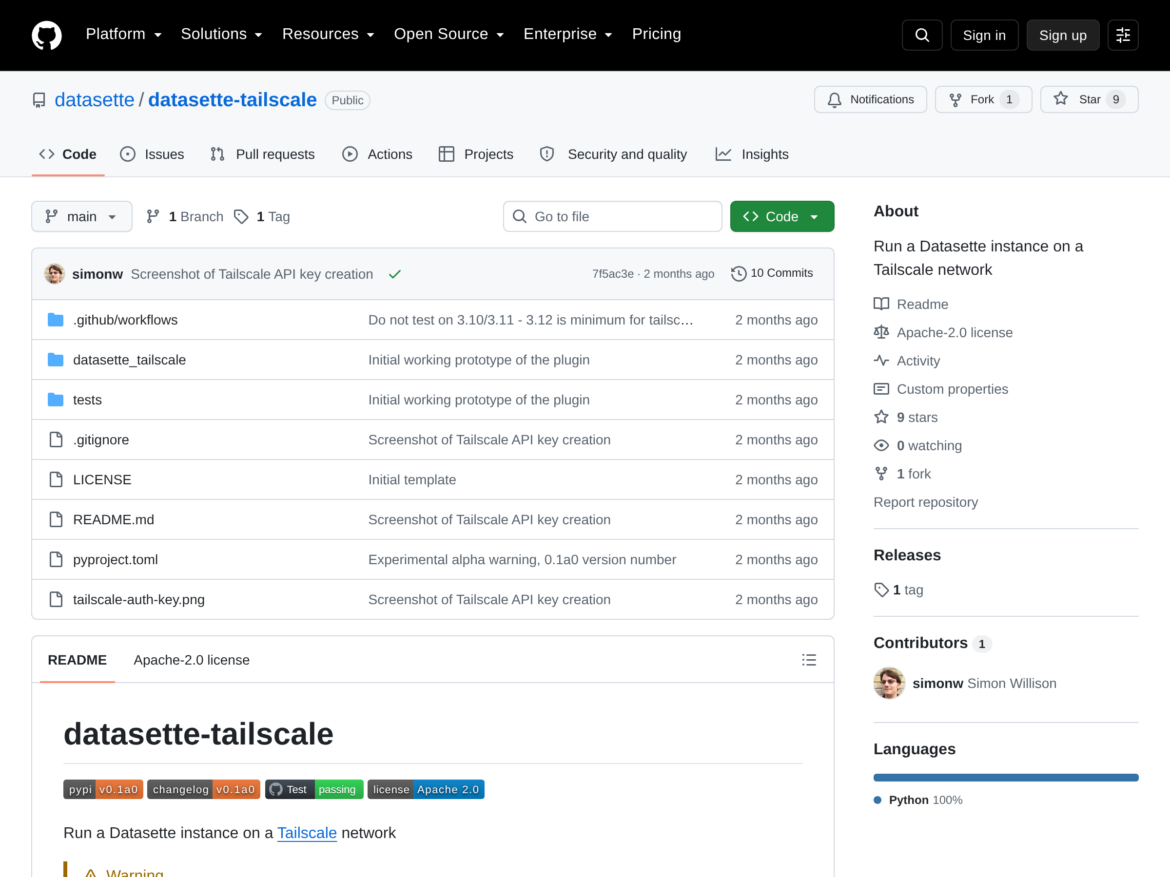The width and height of the screenshot is (1170, 877).
Task: Open the LICENSE file
Action: 102,479
